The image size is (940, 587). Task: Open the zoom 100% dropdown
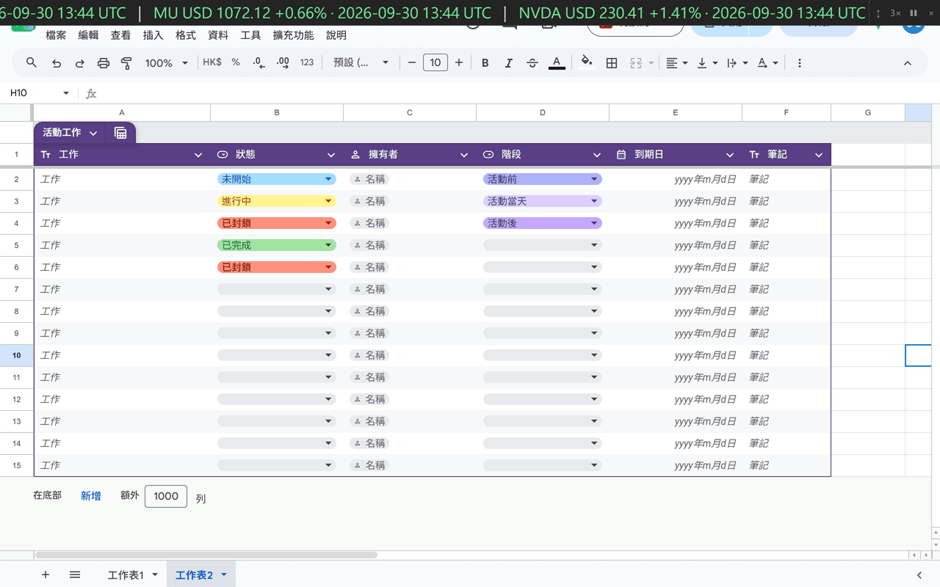(166, 63)
